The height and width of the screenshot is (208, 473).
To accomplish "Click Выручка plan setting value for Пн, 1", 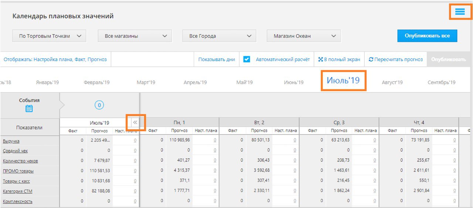I will pos(215,140).
